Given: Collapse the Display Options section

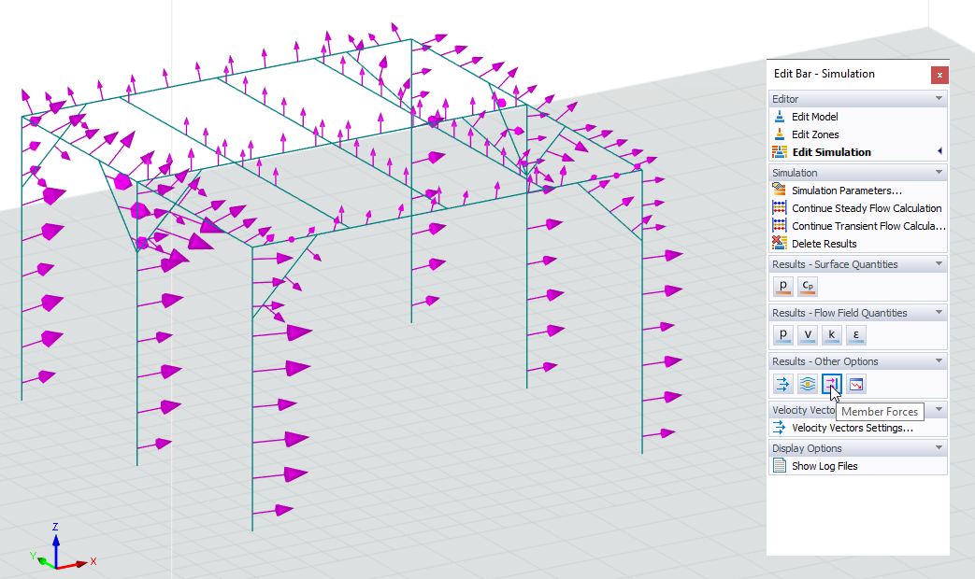Looking at the screenshot, I should (939, 448).
